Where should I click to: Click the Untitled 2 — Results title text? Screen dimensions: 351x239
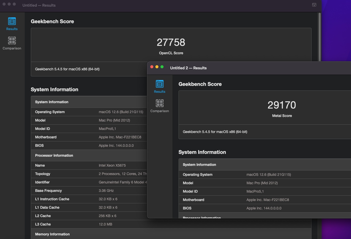[x=188, y=68]
